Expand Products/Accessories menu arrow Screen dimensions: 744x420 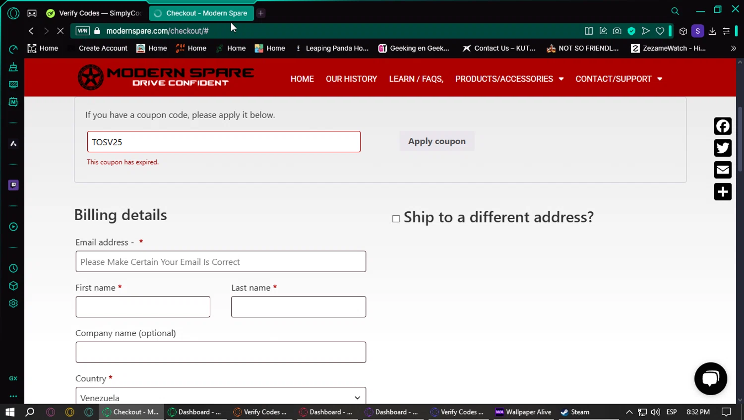click(561, 79)
